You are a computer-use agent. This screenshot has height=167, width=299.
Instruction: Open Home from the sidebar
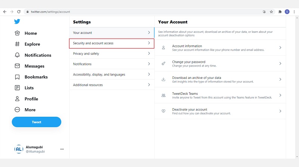[x=31, y=33]
